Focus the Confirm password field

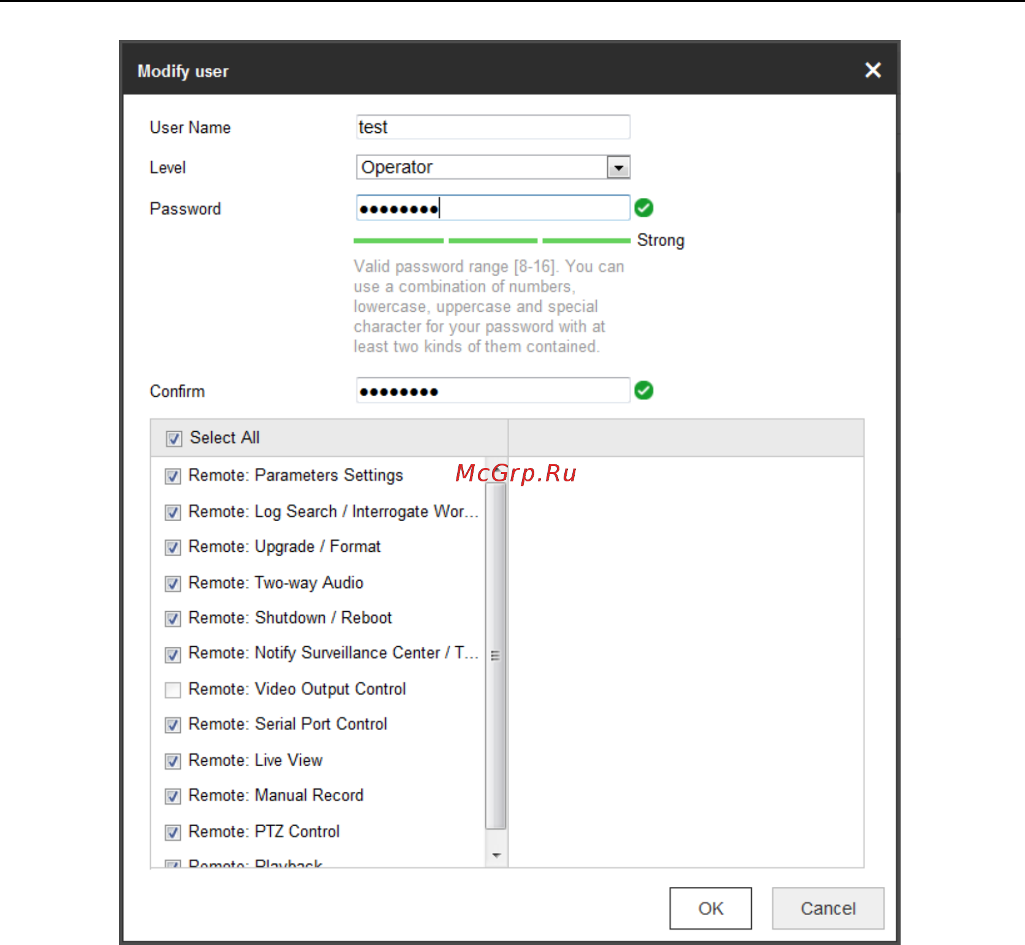[493, 391]
